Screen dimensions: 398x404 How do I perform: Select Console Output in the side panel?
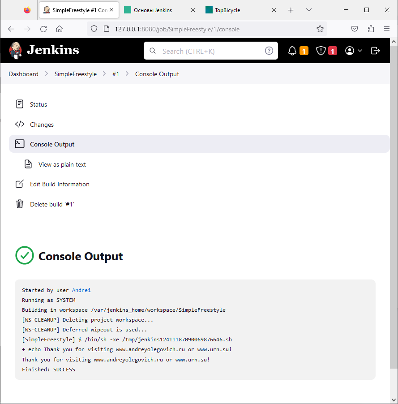(199, 144)
